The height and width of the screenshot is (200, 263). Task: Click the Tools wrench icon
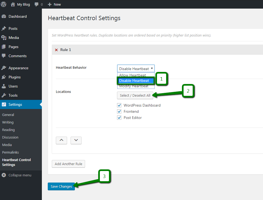(4, 95)
